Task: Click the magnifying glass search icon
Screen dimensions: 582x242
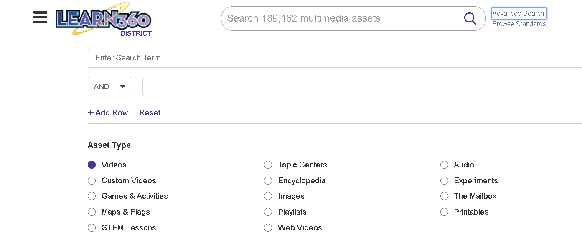Action: pos(470,18)
